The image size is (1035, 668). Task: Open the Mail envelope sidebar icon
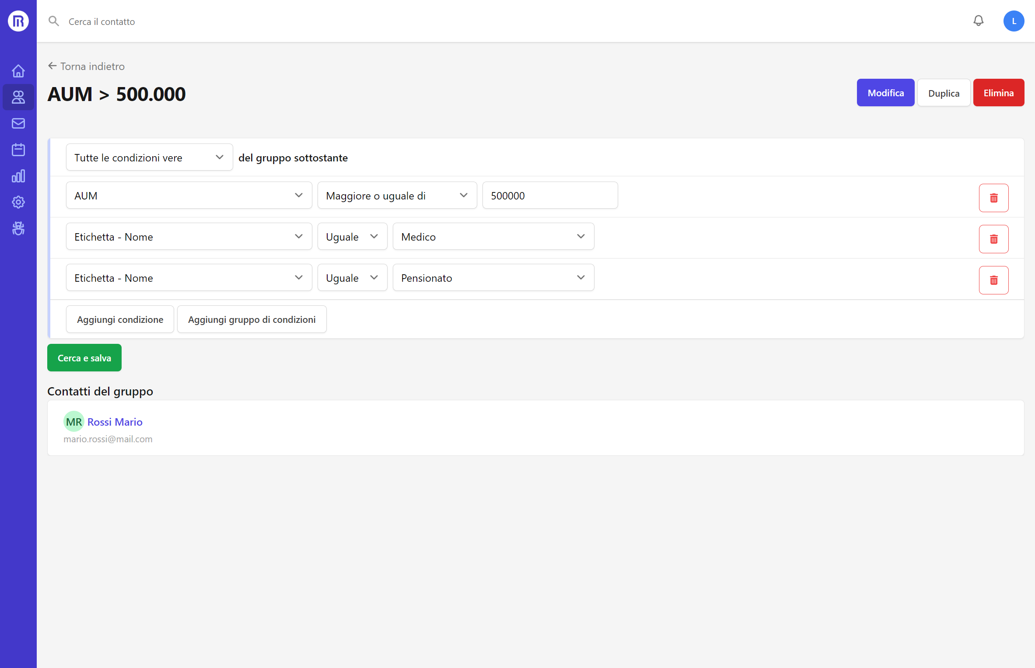point(18,123)
